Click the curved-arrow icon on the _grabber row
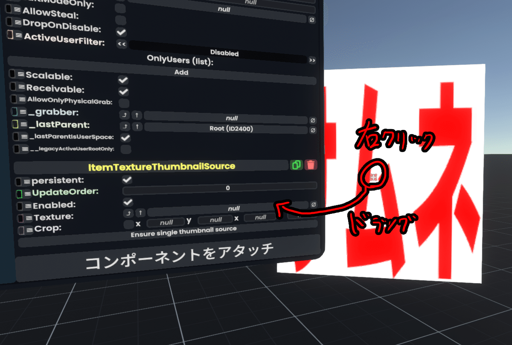 (125, 115)
